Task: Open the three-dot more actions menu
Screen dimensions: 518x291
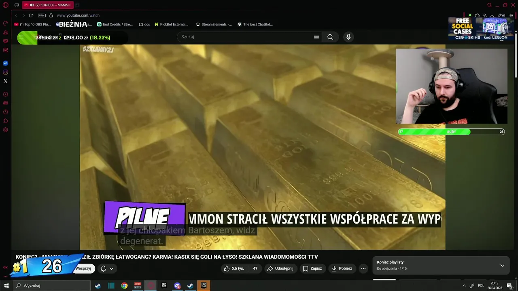Action: pyautogui.click(x=363, y=268)
